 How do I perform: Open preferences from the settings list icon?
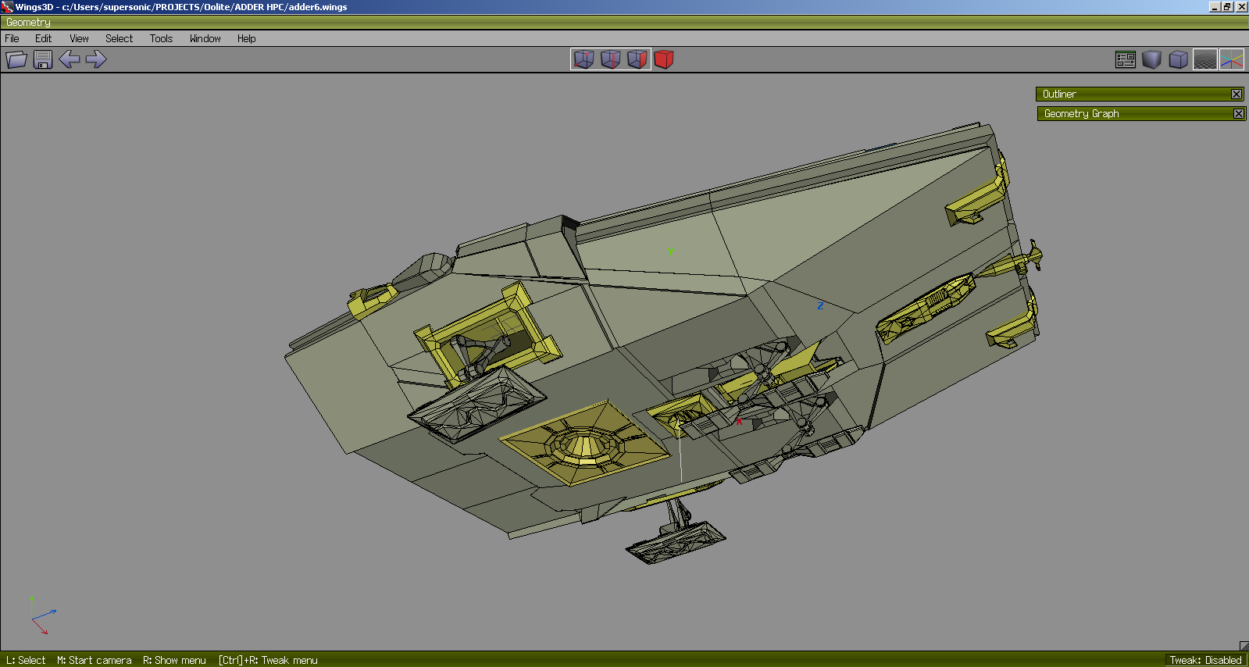(1126, 59)
